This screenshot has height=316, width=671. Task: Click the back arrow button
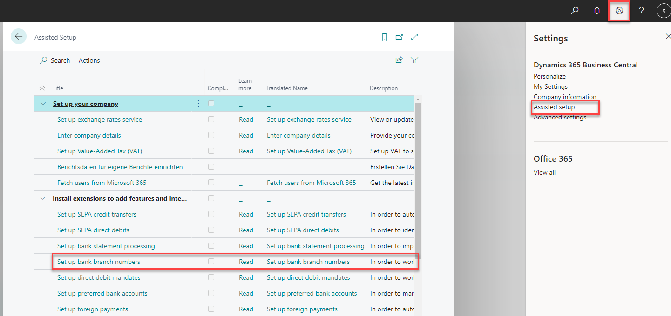pos(19,37)
